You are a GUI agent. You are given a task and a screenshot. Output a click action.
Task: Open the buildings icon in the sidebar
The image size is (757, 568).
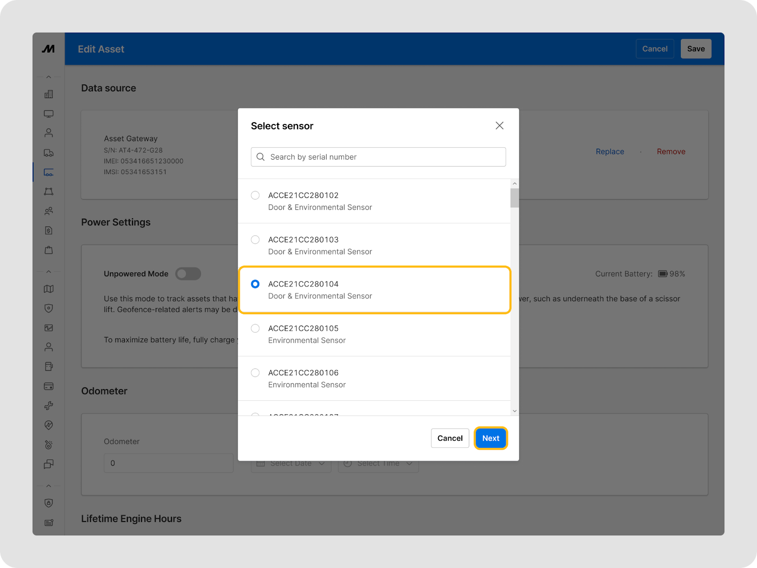pos(48,94)
